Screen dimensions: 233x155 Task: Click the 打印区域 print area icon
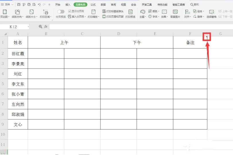(x=46, y=12)
